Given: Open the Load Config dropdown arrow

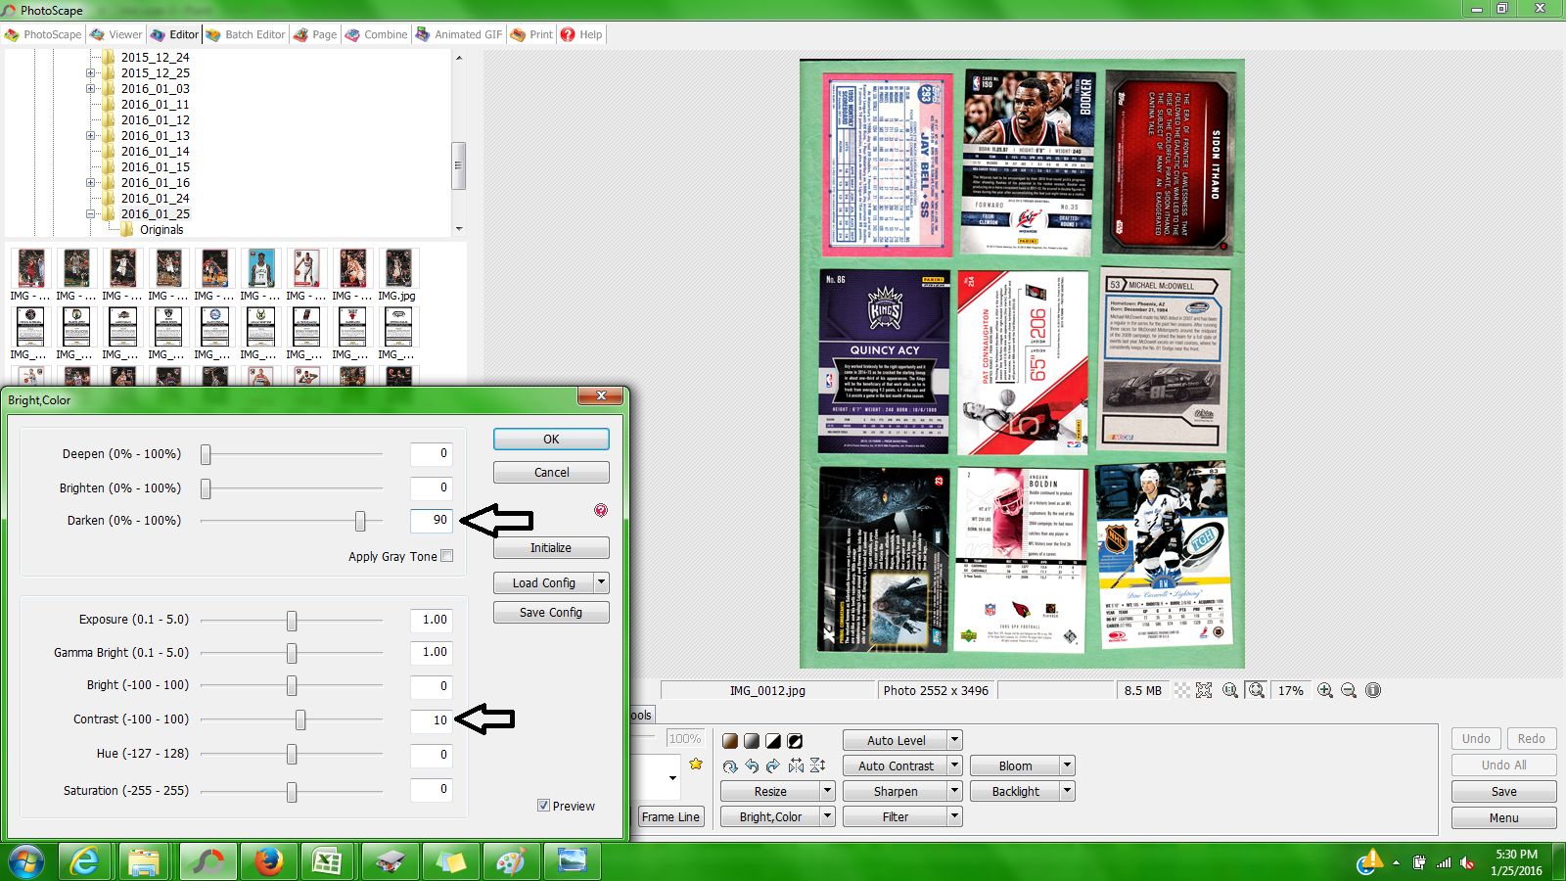Looking at the screenshot, I should click(601, 582).
